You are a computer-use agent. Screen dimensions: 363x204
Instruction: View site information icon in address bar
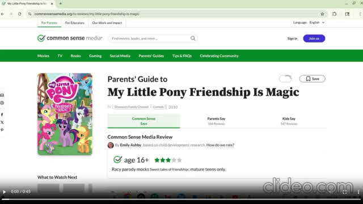[29, 14]
